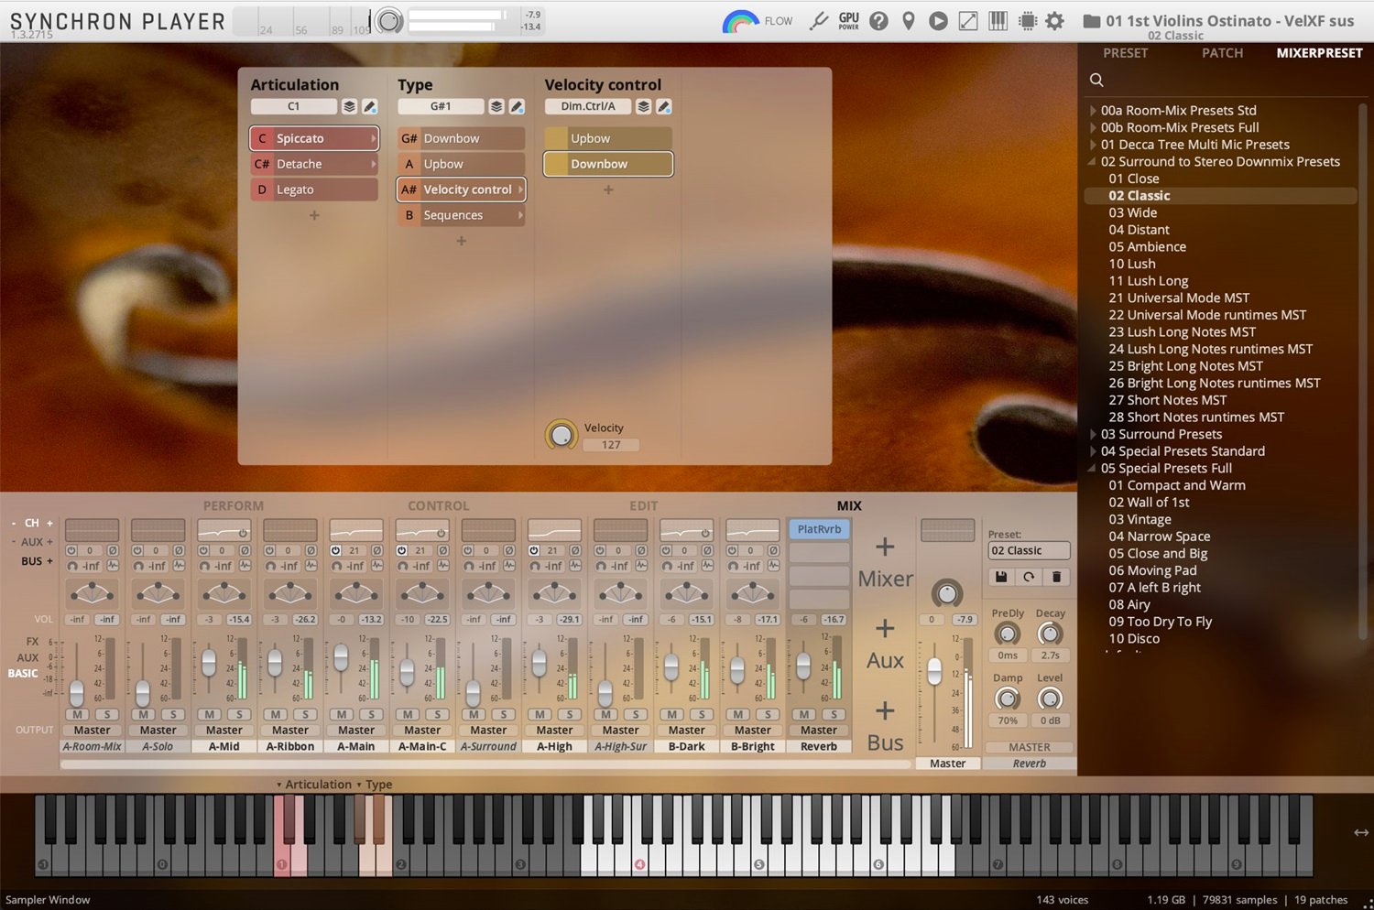
Task: Open the Spiccato articulation submenu arrow
Action: pos(373,138)
